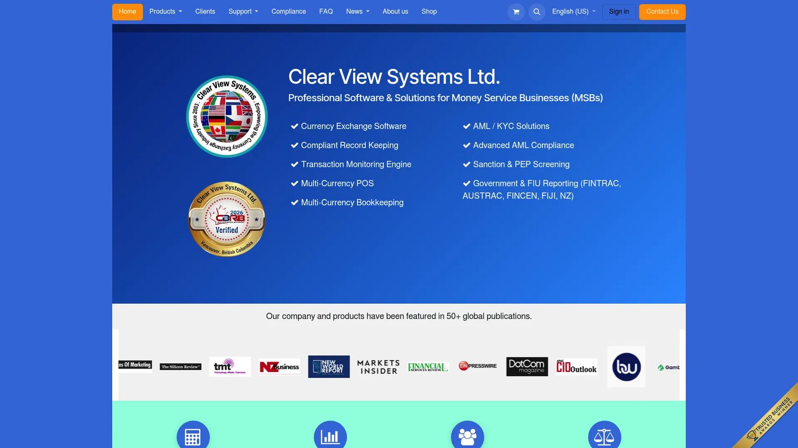Click "Multi-Currency Bookkeeping" text

coord(352,203)
